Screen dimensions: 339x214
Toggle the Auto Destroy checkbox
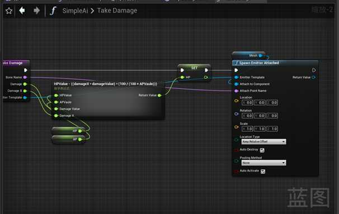tap(262, 150)
